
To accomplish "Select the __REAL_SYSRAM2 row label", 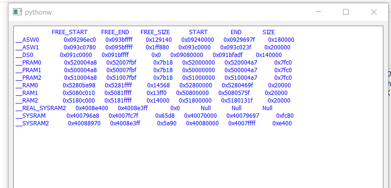I will coord(41,108).
